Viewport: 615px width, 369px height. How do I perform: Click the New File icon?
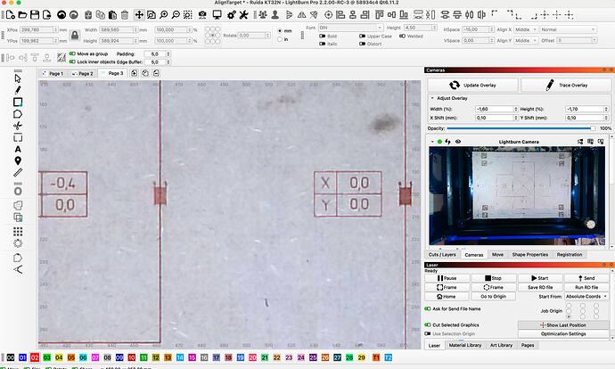click(x=11, y=15)
